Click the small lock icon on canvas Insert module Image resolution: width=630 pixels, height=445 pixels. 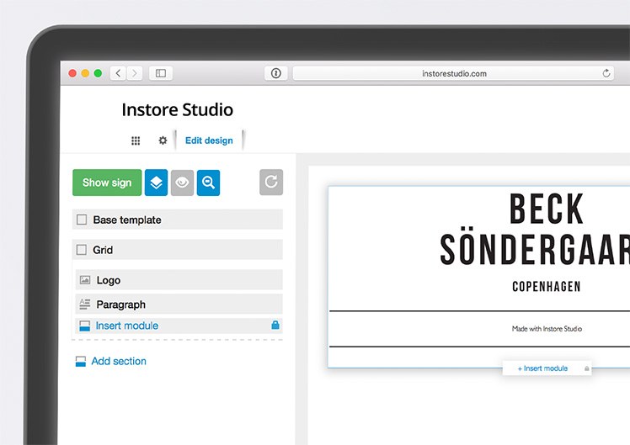coord(586,368)
